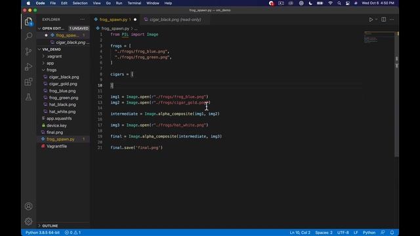
Task: Select hat_white.png in the file tree
Action: 63,111
